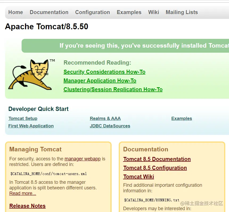
Task: Click the Tomcat cat logo image
Action: click(31, 74)
